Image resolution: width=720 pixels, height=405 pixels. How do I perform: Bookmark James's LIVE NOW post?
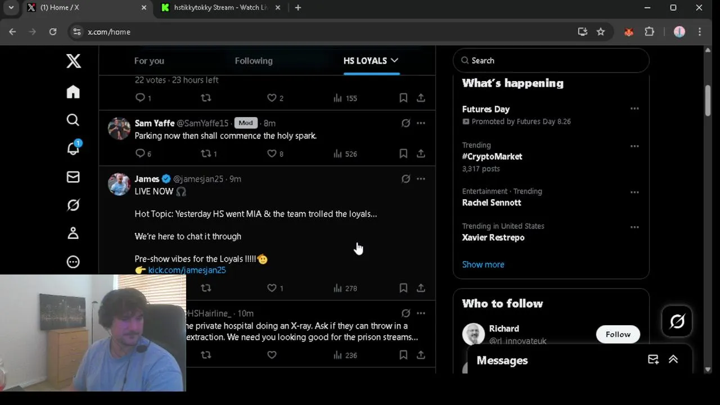[x=403, y=288]
